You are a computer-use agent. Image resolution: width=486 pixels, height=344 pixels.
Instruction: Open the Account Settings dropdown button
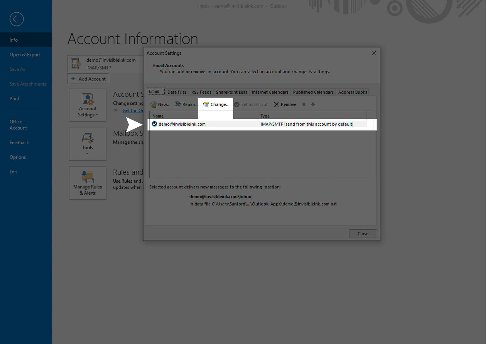88,105
